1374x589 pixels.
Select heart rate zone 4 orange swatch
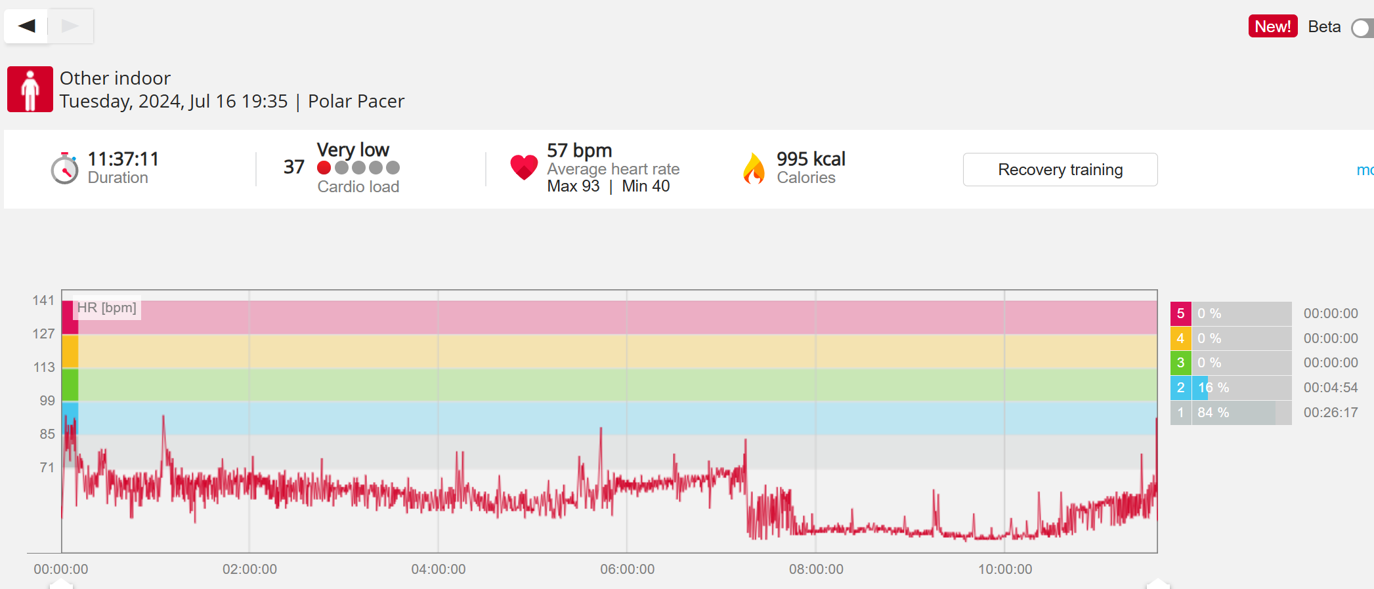(x=1180, y=338)
